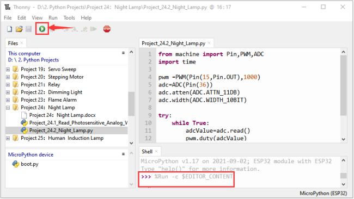Click code line adc.atten(ADC.ATTN_11DB)

pyautogui.click(x=199, y=92)
